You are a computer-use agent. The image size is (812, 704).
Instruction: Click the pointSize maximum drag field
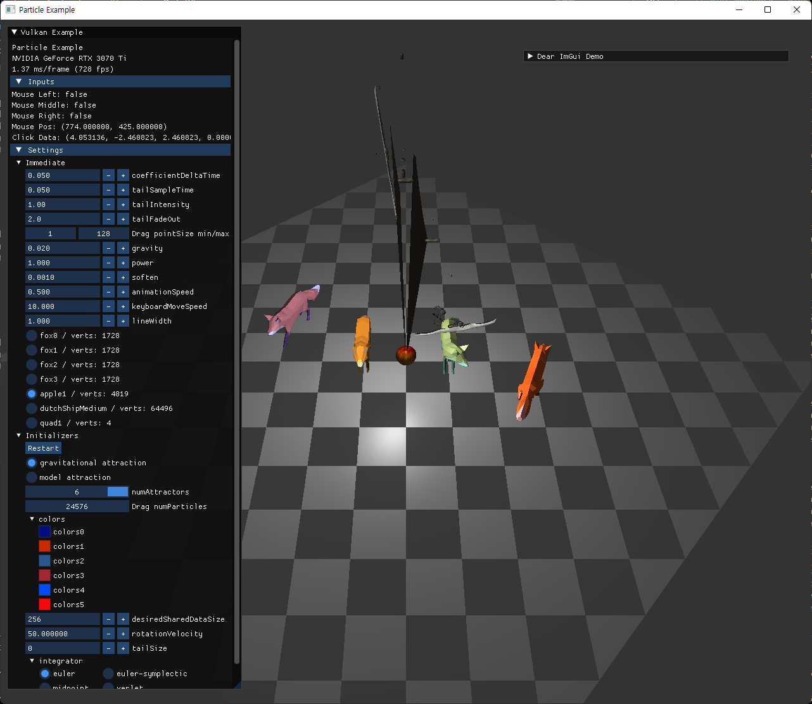[104, 234]
